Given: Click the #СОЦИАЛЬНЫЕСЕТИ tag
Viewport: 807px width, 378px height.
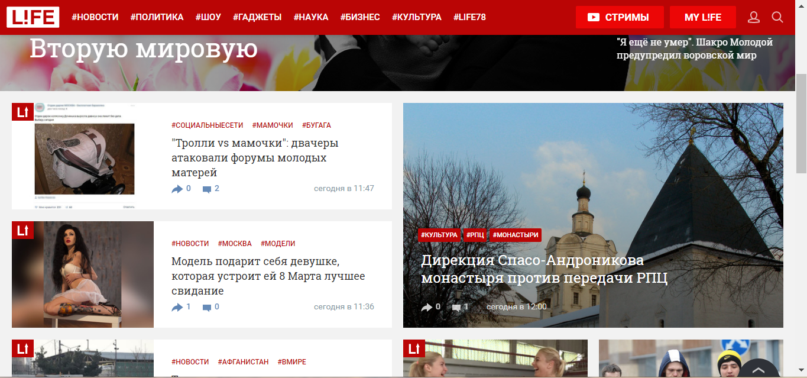Looking at the screenshot, I should (208, 125).
